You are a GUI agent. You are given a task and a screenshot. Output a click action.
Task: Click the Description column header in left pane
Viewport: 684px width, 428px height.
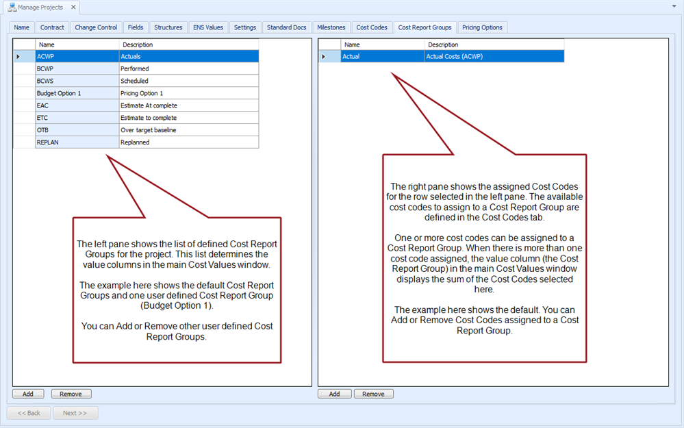click(188, 45)
